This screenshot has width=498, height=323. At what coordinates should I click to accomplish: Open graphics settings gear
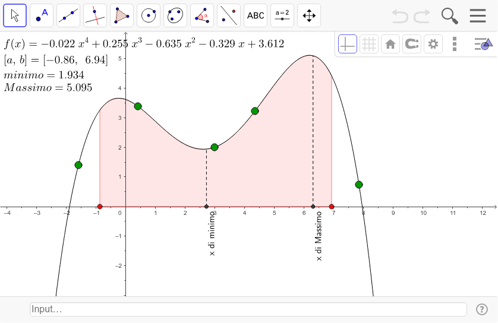point(433,44)
